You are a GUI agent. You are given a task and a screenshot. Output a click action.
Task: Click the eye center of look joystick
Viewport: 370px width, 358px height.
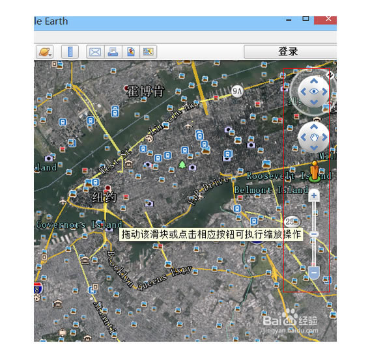314,92
